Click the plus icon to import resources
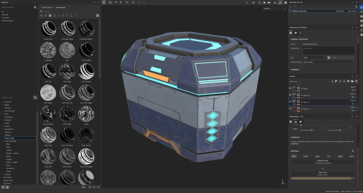The width and height of the screenshot is (363, 193). tap(98, 187)
